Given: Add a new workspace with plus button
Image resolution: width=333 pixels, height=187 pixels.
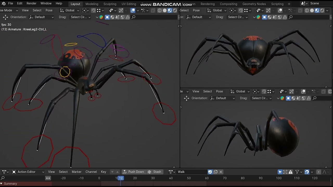Looking at the screenshot, I should [289, 4].
